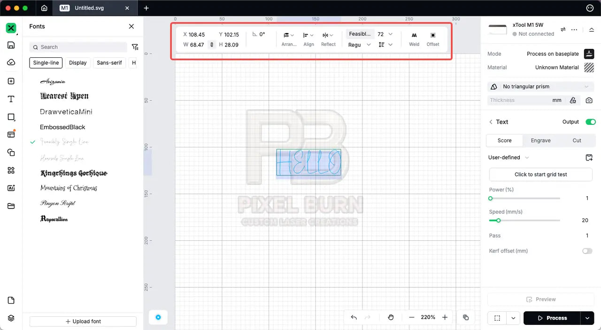Click the camera icon beside Thickness
Screen dimensions: 601x330
[x=589, y=100]
